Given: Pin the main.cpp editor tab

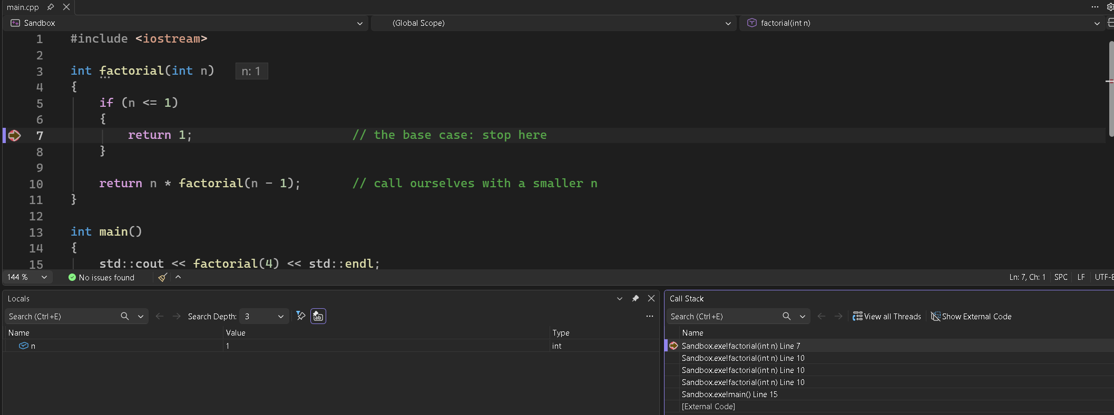Looking at the screenshot, I should click(51, 7).
